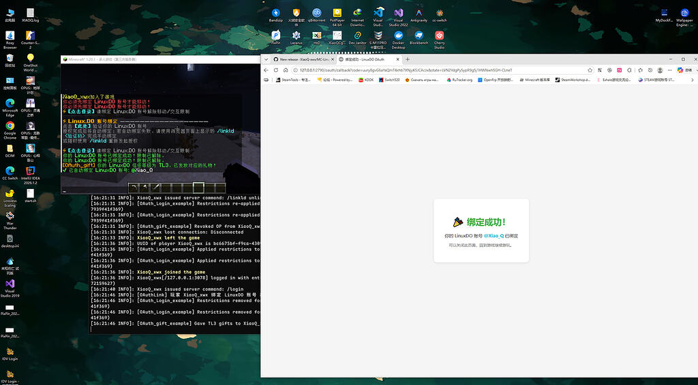Click the @Xiao_Q account name link
The width and height of the screenshot is (698, 385).
tap(494, 236)
